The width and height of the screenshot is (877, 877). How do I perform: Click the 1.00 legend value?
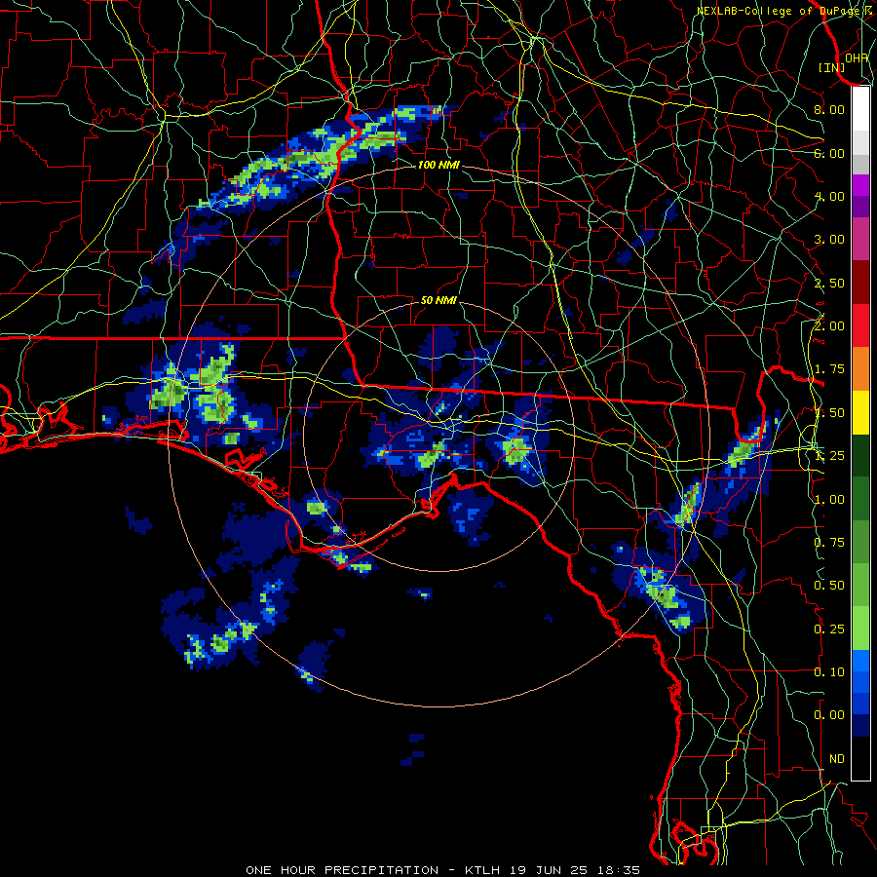pyautogui.click(x=829, y=500)
